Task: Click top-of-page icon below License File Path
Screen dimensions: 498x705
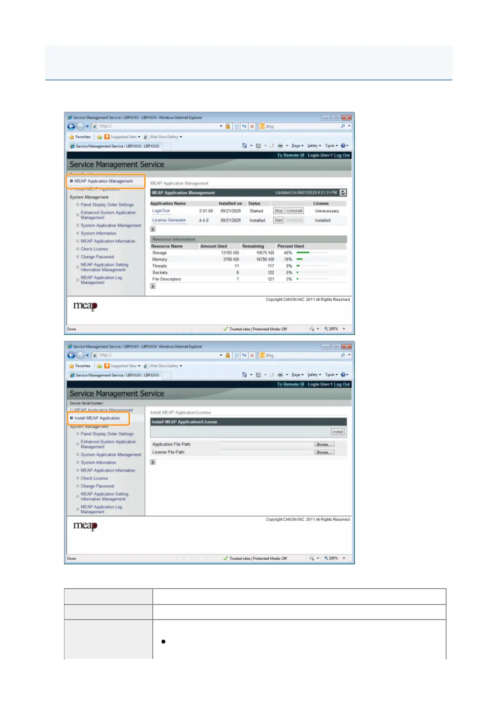Action: click(x=153, y=462)
